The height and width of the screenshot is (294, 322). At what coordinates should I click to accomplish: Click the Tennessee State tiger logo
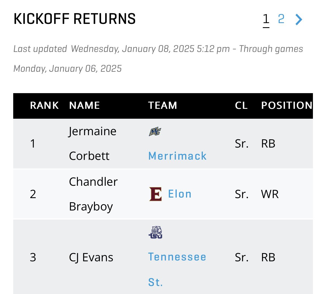pyautogui.click(x=155, y=232)
